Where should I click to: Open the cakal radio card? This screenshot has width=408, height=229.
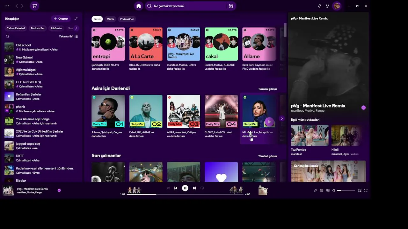click(x=221, y=49)
